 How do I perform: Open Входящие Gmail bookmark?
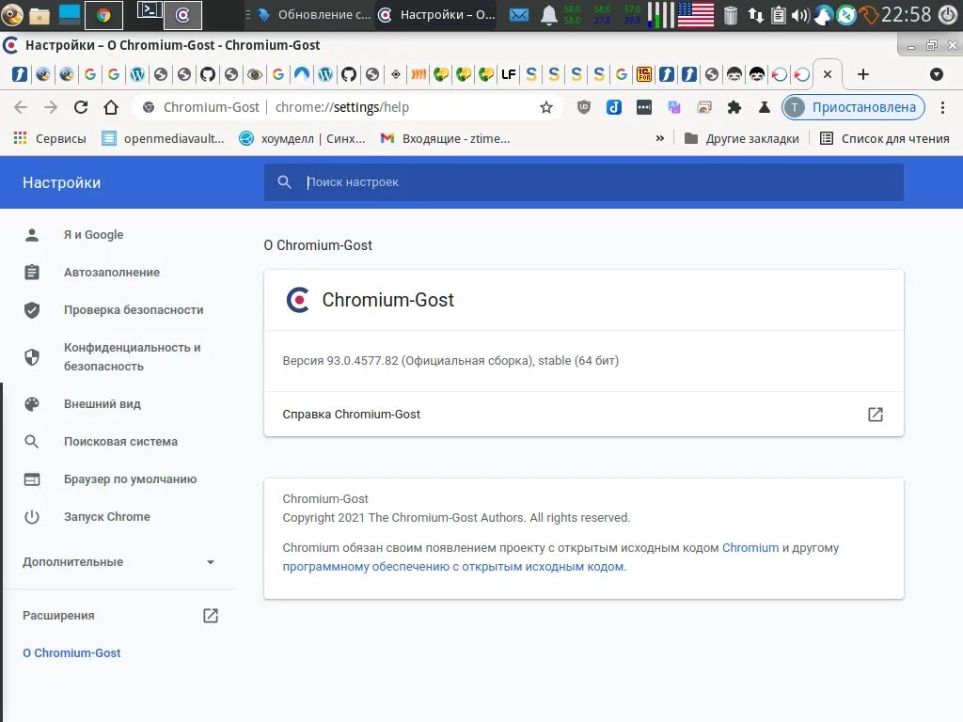445,138
